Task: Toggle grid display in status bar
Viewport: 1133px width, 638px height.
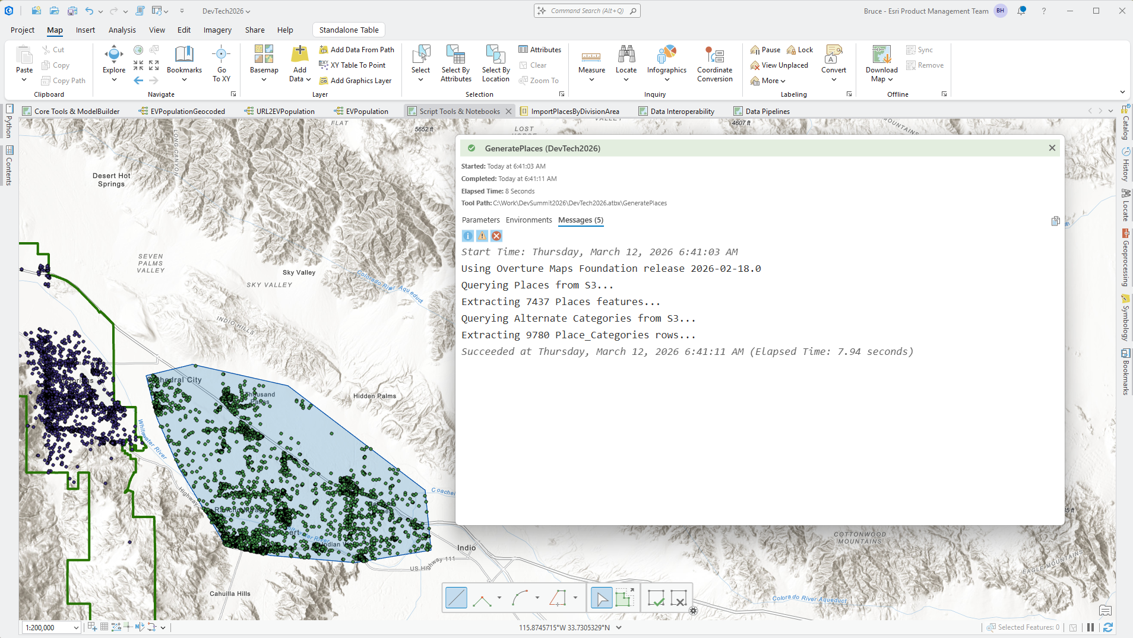Action: coord(104,627)
